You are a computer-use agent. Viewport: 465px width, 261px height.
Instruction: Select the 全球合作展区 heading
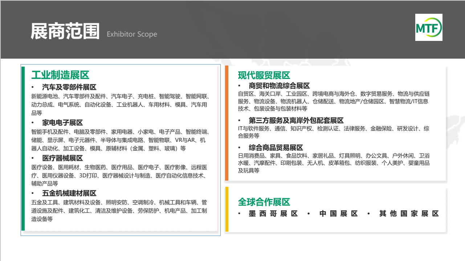pyautogui.click(x=264, y=202)
